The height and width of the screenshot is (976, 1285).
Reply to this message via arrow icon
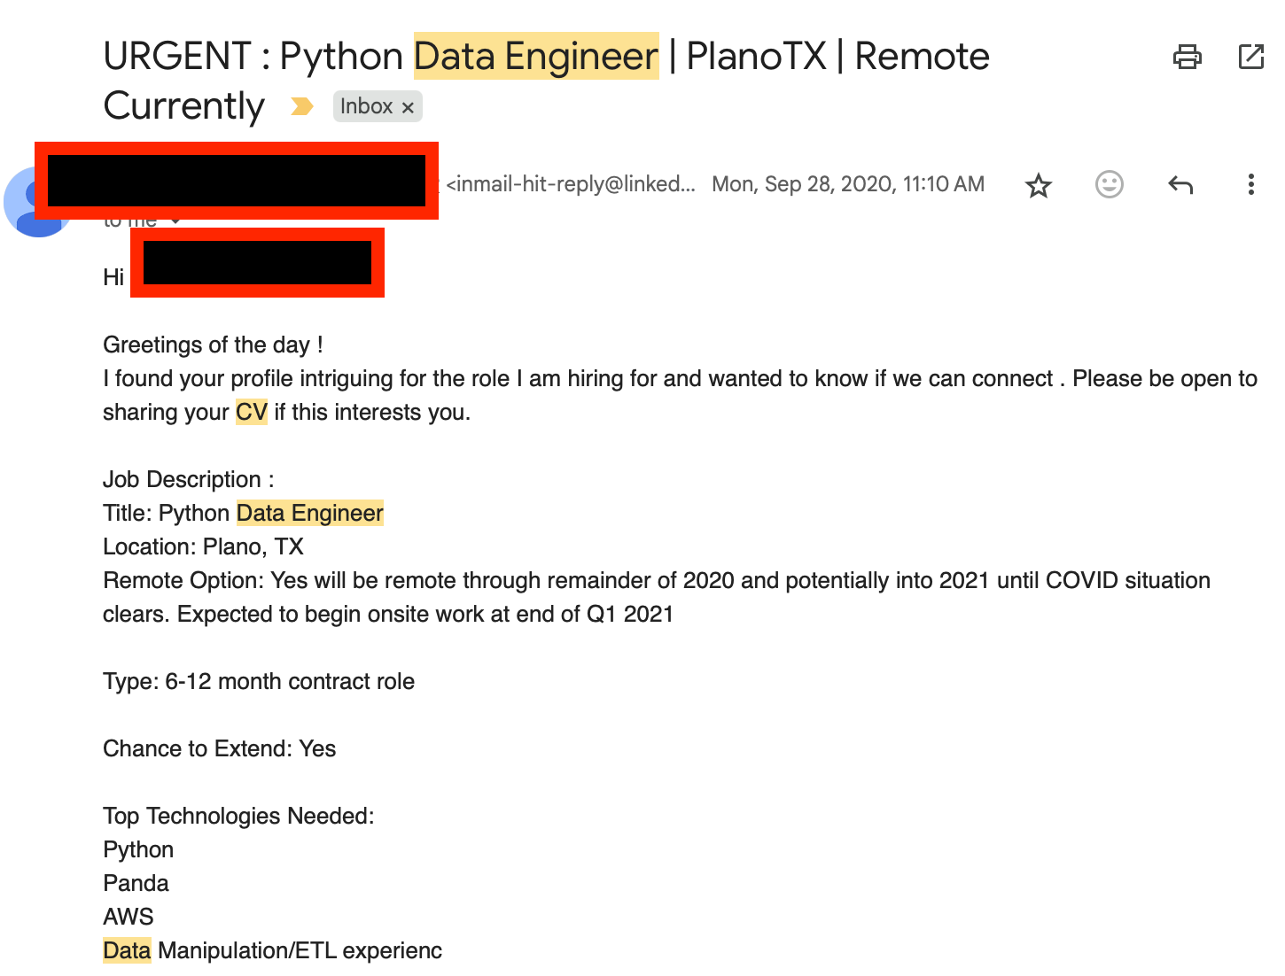(x=1180, y=184)
